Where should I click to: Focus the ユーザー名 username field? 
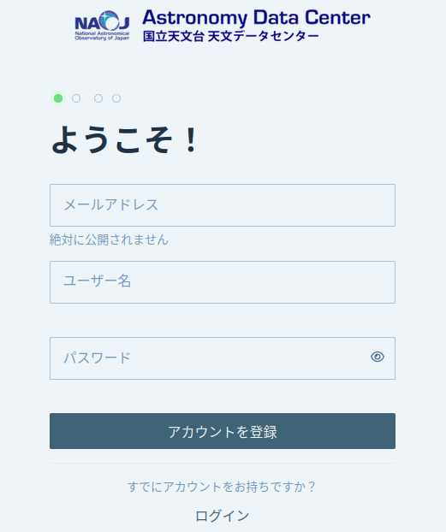coord(223,282)
